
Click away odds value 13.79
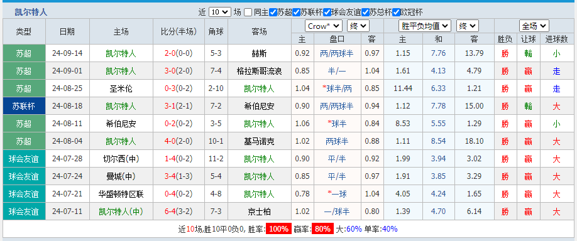point(474,53)
